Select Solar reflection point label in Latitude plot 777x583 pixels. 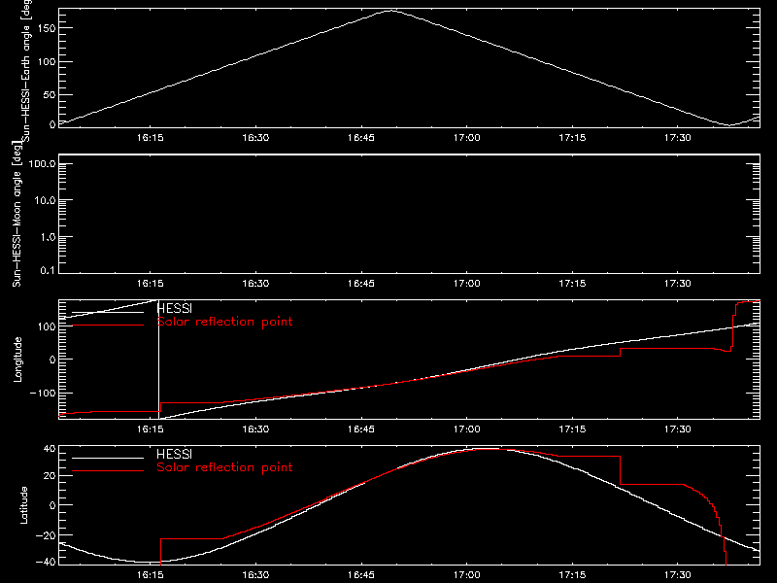pos(224,467)
